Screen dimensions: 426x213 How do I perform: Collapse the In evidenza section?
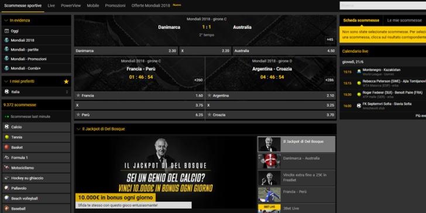pos(6,20)
